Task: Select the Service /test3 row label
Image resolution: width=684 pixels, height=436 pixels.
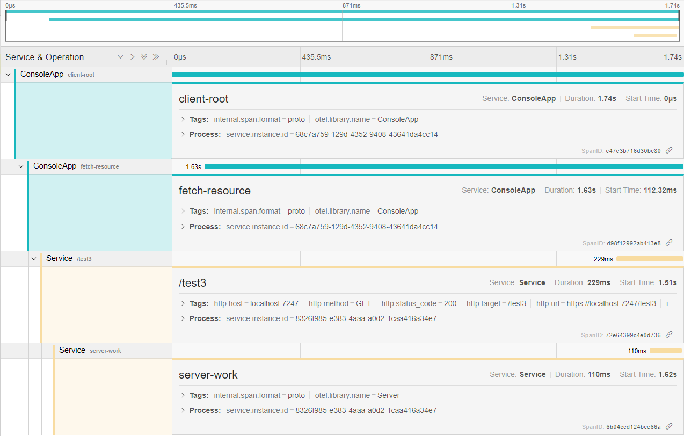Action: [69, 259]
